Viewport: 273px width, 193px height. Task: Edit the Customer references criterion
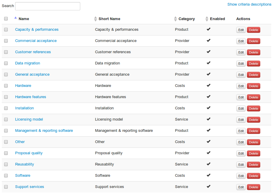(241, 52)
